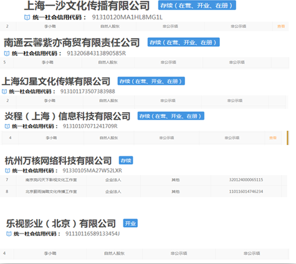This screenshot has height=264, width=296.
Task: Click license number 320124000065115
Action: pos(246,180)
